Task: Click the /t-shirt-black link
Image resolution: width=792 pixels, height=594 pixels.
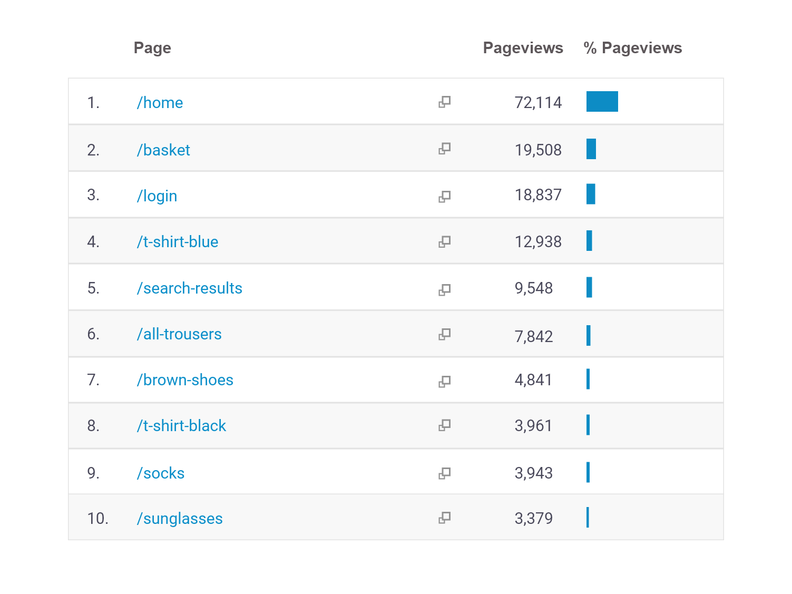Action: (181, 426)
